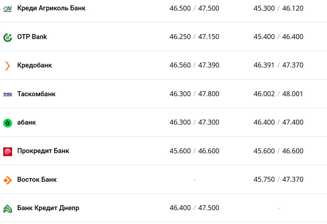
Task: Click the Креди Агриколь Банк logo icon
Action: [x=7, y=9]
